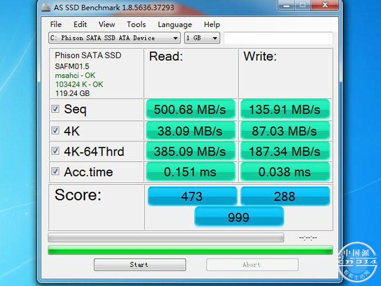Open the File menu
Viewport: 381px width, 286px height.
56,24
